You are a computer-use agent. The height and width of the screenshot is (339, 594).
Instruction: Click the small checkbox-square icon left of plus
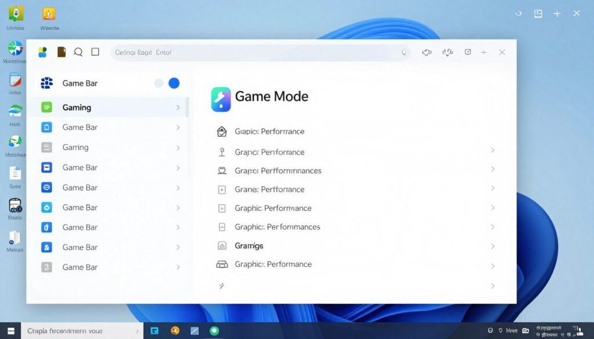(x=468, y=52)
